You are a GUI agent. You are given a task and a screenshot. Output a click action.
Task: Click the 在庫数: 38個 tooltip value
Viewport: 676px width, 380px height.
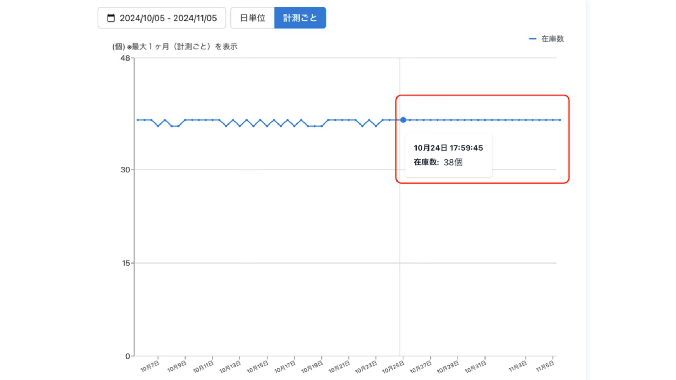(x=438, y=162)
